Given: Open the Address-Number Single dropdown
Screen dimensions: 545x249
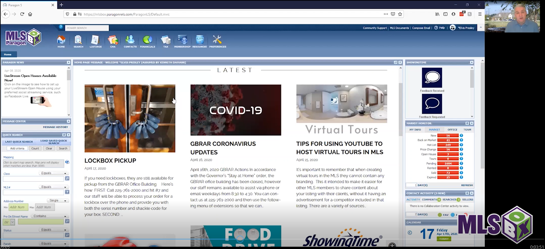Looking at the screenshot, I should (x=58, y=200).
